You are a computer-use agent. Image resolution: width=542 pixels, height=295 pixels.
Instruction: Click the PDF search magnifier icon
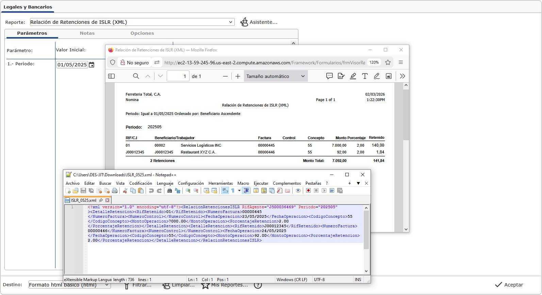click(136, 76)
